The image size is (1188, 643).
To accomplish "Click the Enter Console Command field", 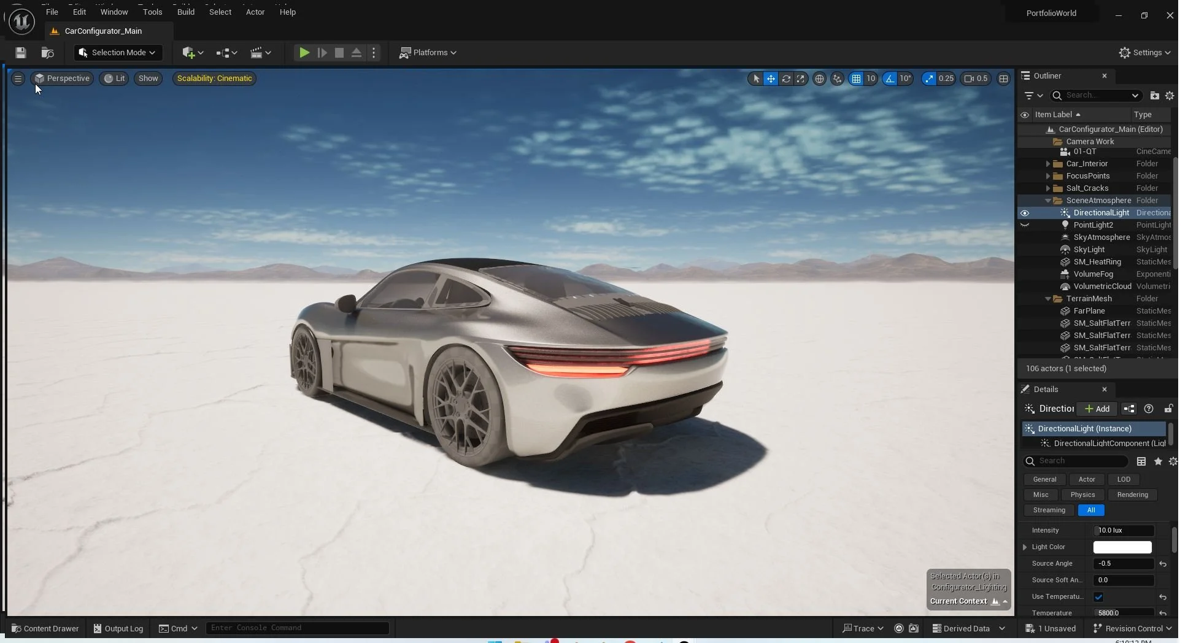I will click(298, 628).
